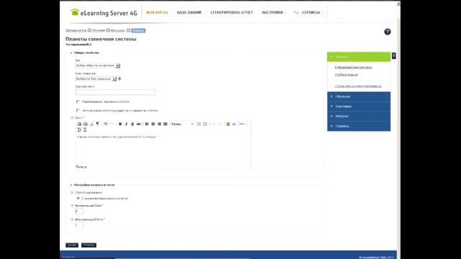Open the БАЗА ЗНАНИЙ top menu

[189, 12]
